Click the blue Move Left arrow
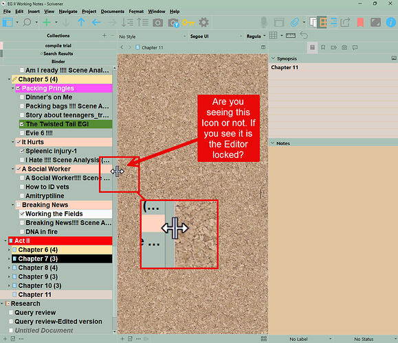Image resolution: width=398 pixels, height=343 pixels. (x=96, y=23)
